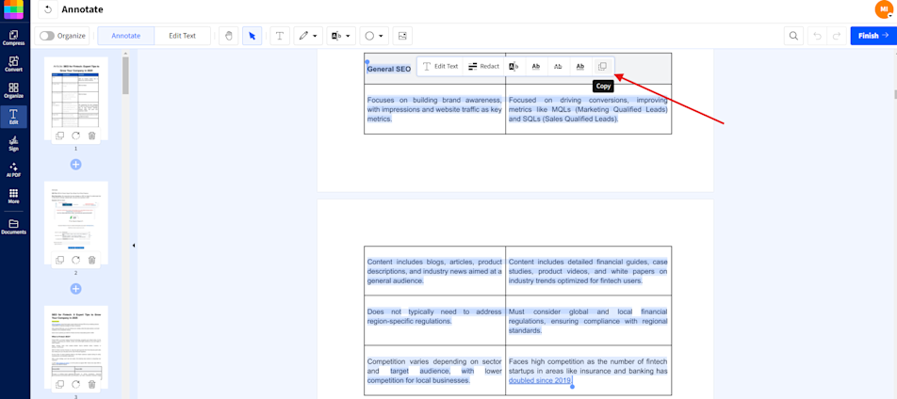Duplicate page 2 thumbnail
The image size is (897, 399).
point(59,260)
